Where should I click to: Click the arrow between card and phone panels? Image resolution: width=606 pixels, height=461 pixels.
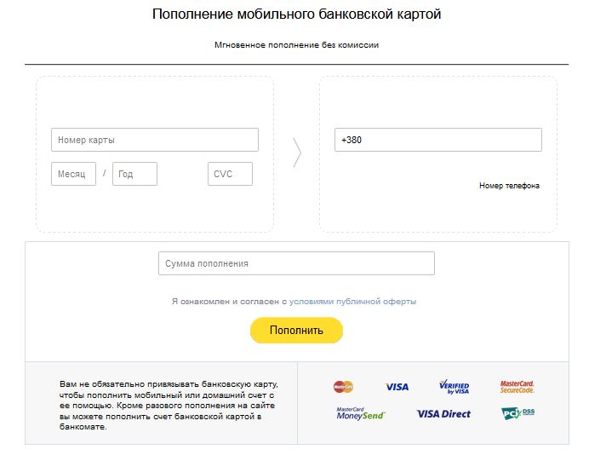coord(297,152)
